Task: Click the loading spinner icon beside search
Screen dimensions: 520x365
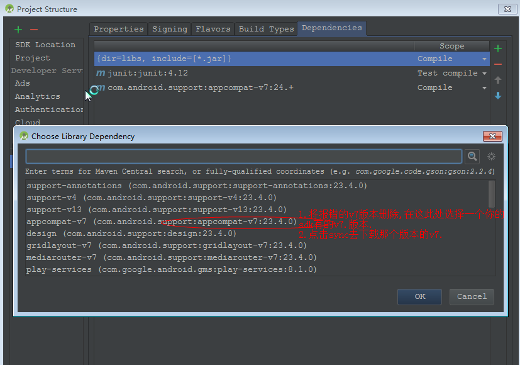Action: (x=491, y=156)
